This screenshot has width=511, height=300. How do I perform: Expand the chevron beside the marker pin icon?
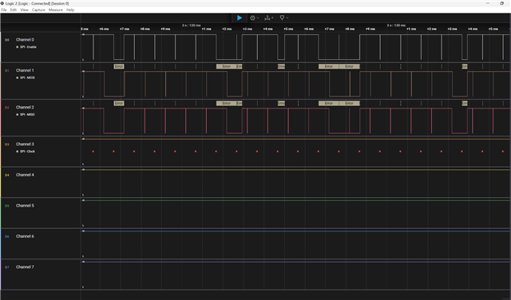click(x=287, y=18)
